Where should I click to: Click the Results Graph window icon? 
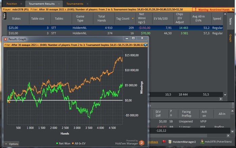5,39
